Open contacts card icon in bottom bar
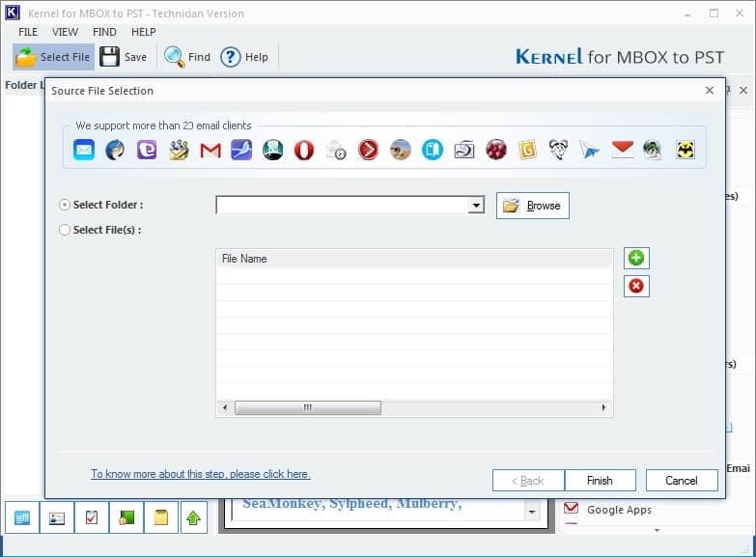Image resolution: width=756 pixels, height=557 pixels. click(x=57, y=517)
